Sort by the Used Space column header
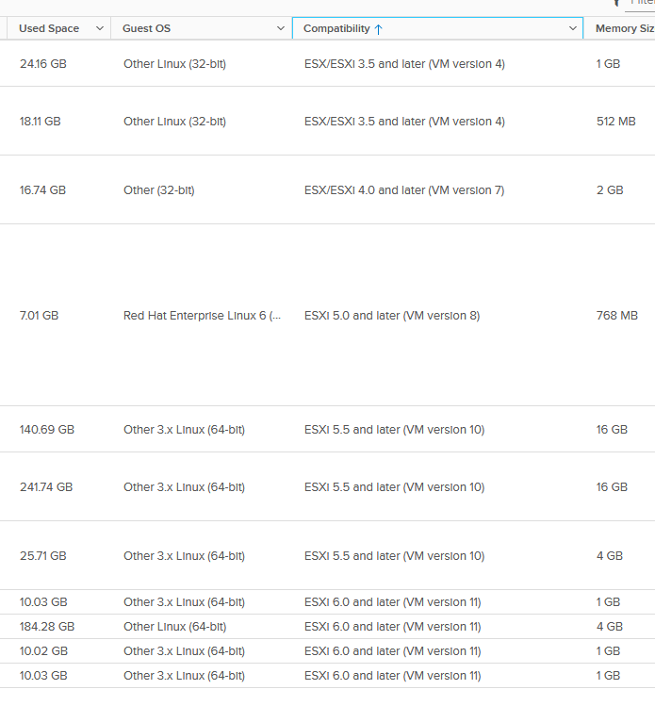Viewport: 655px width, 706px height. point(49,29)
